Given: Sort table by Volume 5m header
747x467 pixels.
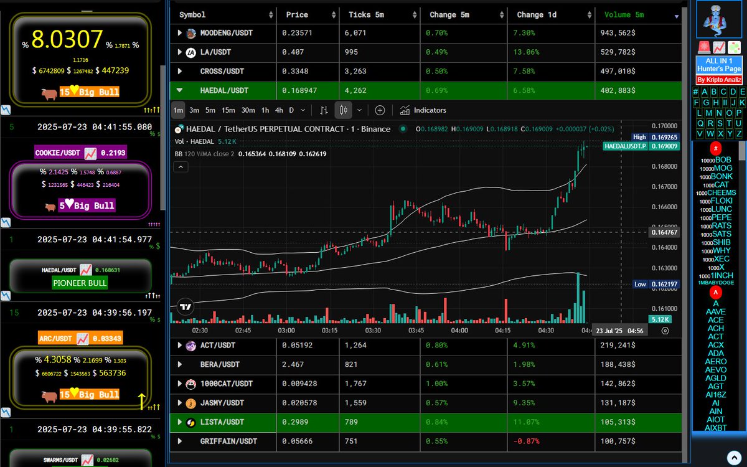Looking at the screenshot, I should [x=637, y=14].
